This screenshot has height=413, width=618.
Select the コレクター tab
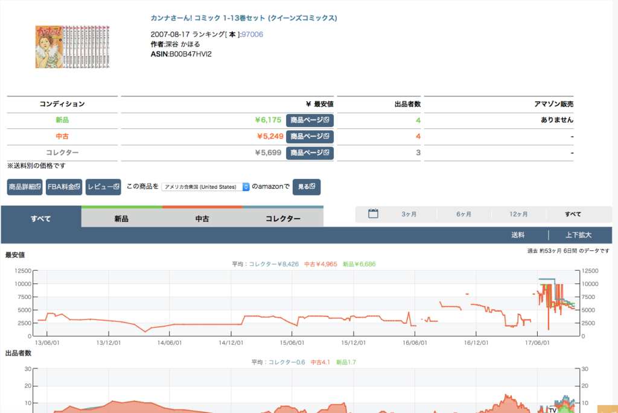pyautogui.click(x=283, y=218)
